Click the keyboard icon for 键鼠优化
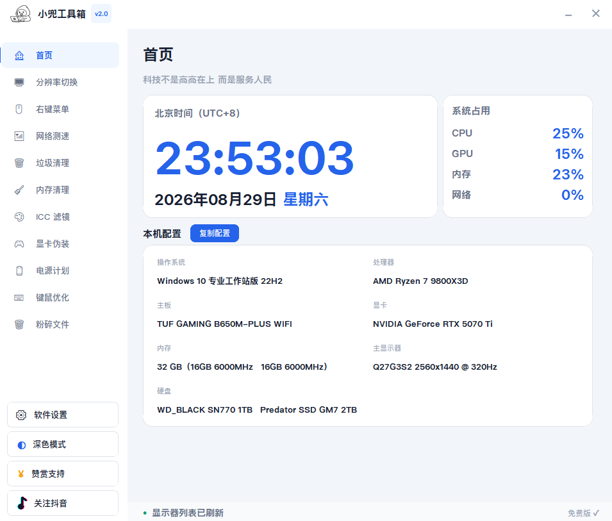 pos(19,298)
